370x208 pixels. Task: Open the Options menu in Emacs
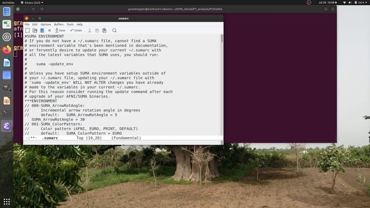click(x=46, y=24)
